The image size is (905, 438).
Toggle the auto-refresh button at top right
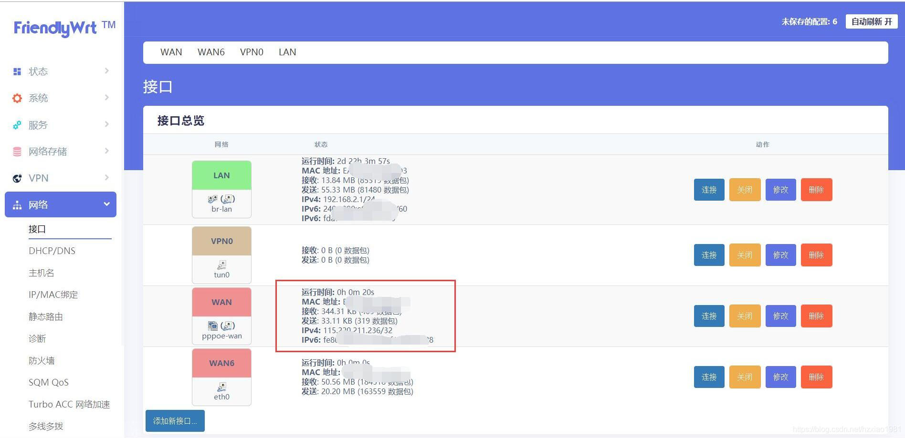point(871,21)
